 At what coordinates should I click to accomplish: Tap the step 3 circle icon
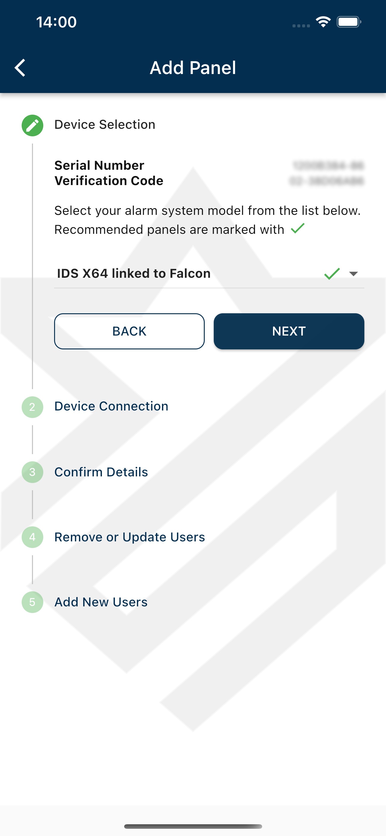(32, 472)
